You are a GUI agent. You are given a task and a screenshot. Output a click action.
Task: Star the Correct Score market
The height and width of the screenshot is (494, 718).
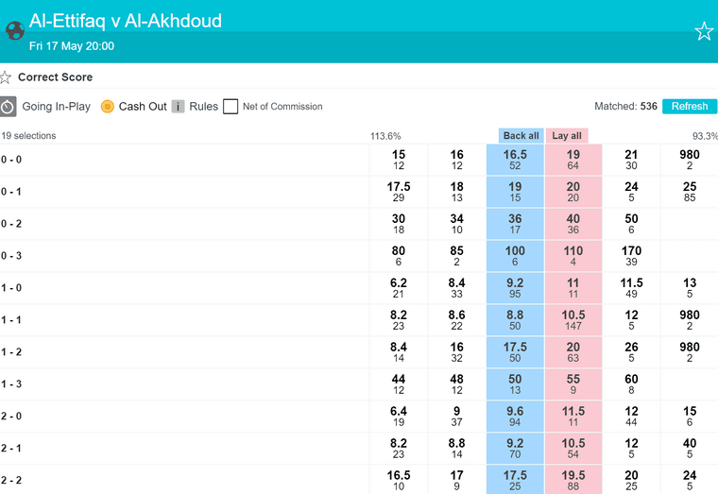pyautogui.click(x=5, y=77)
